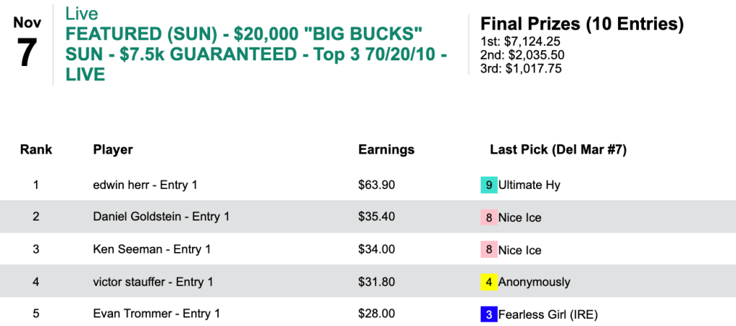Sort by the Player column header

pyautogui.click(x=113, y=150)
